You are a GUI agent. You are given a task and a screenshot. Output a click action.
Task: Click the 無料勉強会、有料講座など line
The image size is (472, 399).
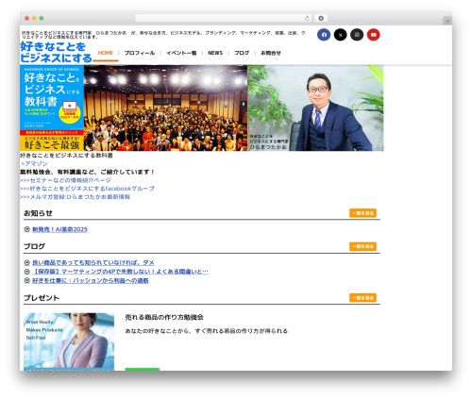tap(87, 172)
